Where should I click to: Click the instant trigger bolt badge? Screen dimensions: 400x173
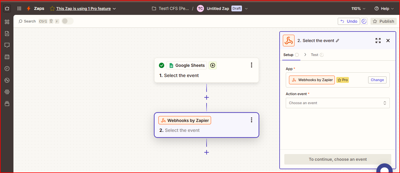click(213, 65)
